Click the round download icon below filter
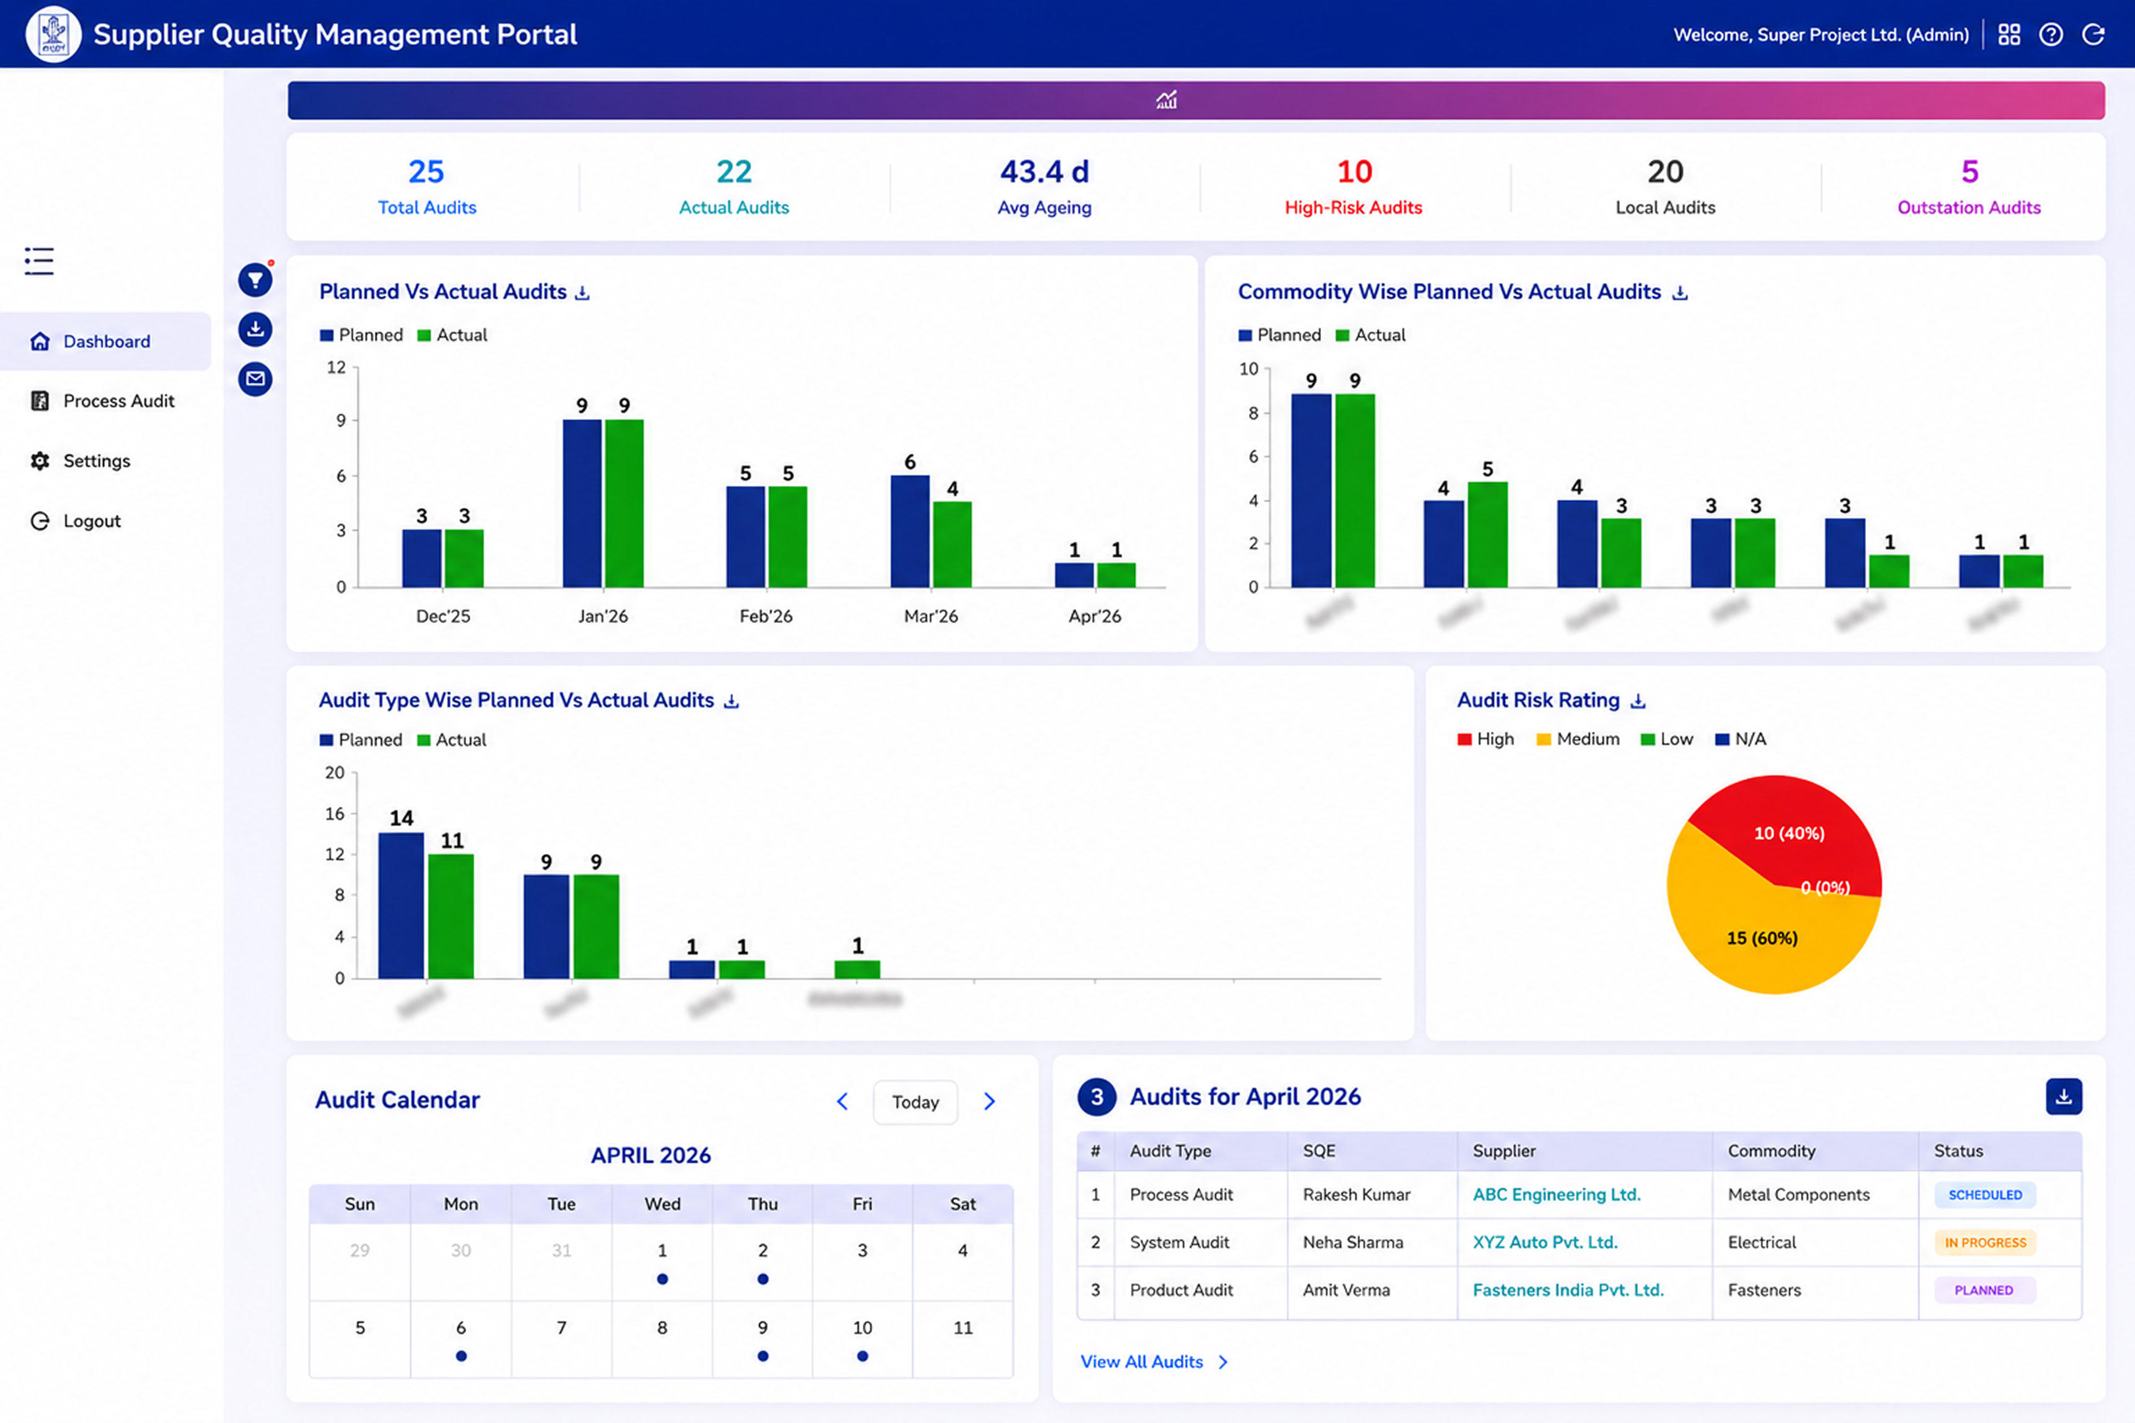Viewport: 2135px width, 1423px height. click(x=255, y=328)
